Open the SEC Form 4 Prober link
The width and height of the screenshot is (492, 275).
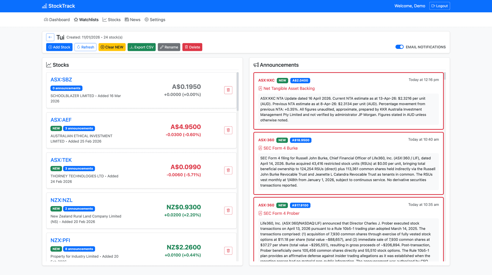[x=282, y=213]
